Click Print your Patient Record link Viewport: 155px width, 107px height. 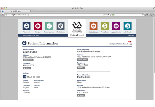(x=119, y=44)
